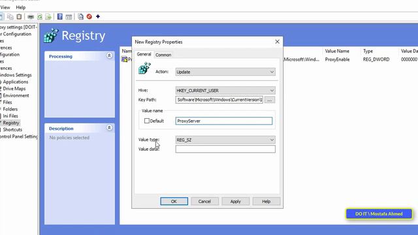Click the REG_DWORD type cell

click(x=376, y=59)
